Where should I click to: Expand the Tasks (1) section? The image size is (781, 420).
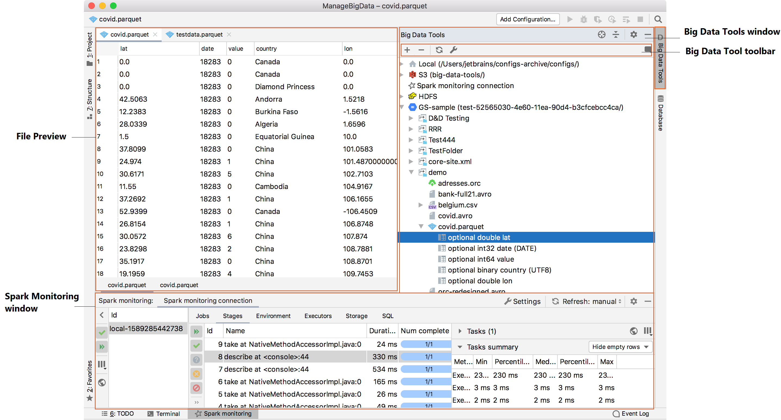460,331
